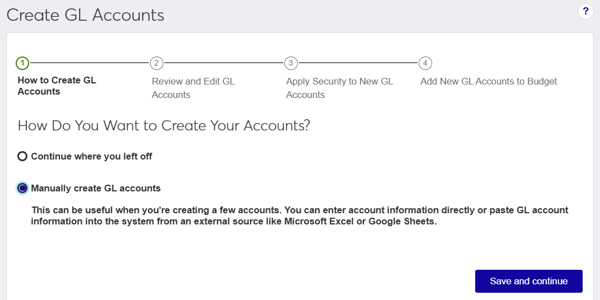Go to 'Review and Edit GL Accounts' step label
This screenshot has width=600, height=300.
193,88
